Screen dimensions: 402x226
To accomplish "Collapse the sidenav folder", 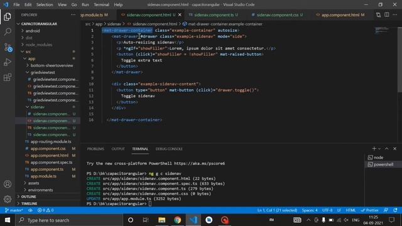I will click(x=38, y=107).
